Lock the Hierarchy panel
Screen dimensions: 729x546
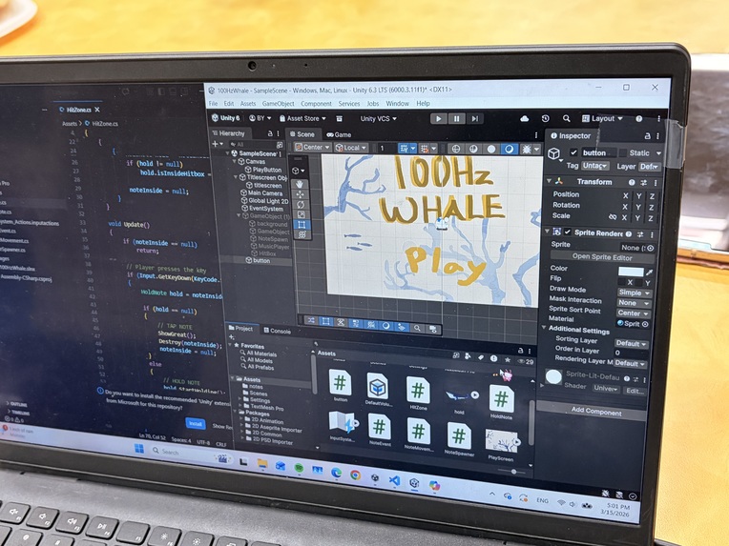point(270,133)
